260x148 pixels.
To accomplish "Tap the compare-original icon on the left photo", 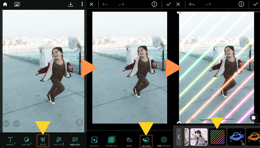I will click(79, 123).
